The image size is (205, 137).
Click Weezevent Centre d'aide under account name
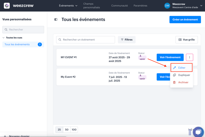185,7
